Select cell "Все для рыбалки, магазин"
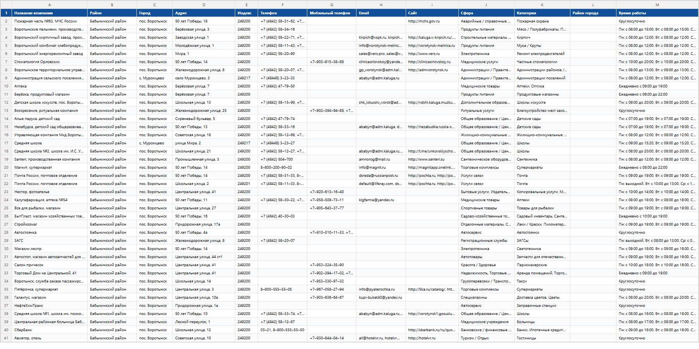 50,208
